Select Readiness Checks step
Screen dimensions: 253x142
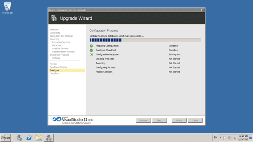58,67
